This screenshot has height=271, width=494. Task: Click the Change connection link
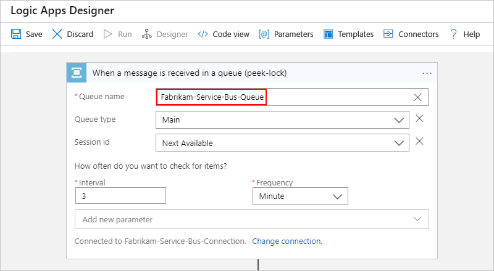click(x=287, y=241)
